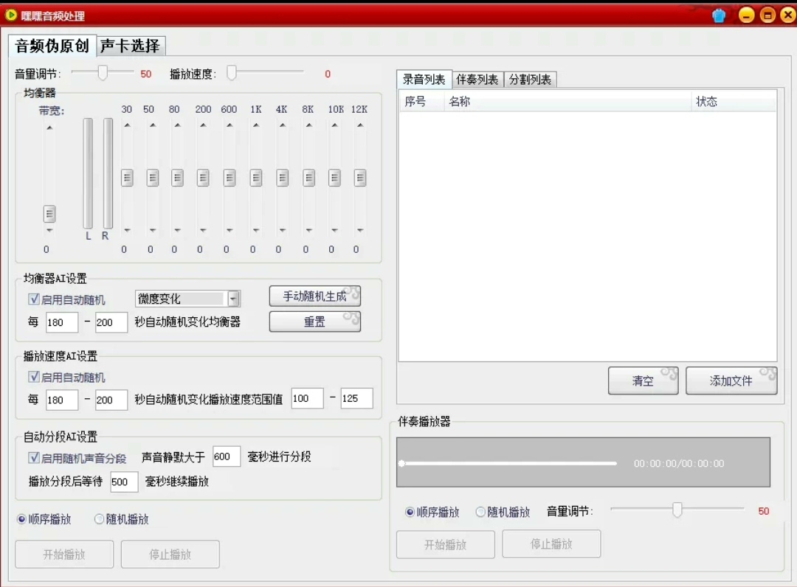This screenshot has width=797, height=587.
Task: Click 开始播放 in 伴奏播放器
Action: (445, 544)
